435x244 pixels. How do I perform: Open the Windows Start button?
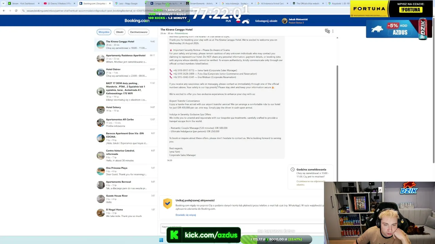[x=161, y=240]
